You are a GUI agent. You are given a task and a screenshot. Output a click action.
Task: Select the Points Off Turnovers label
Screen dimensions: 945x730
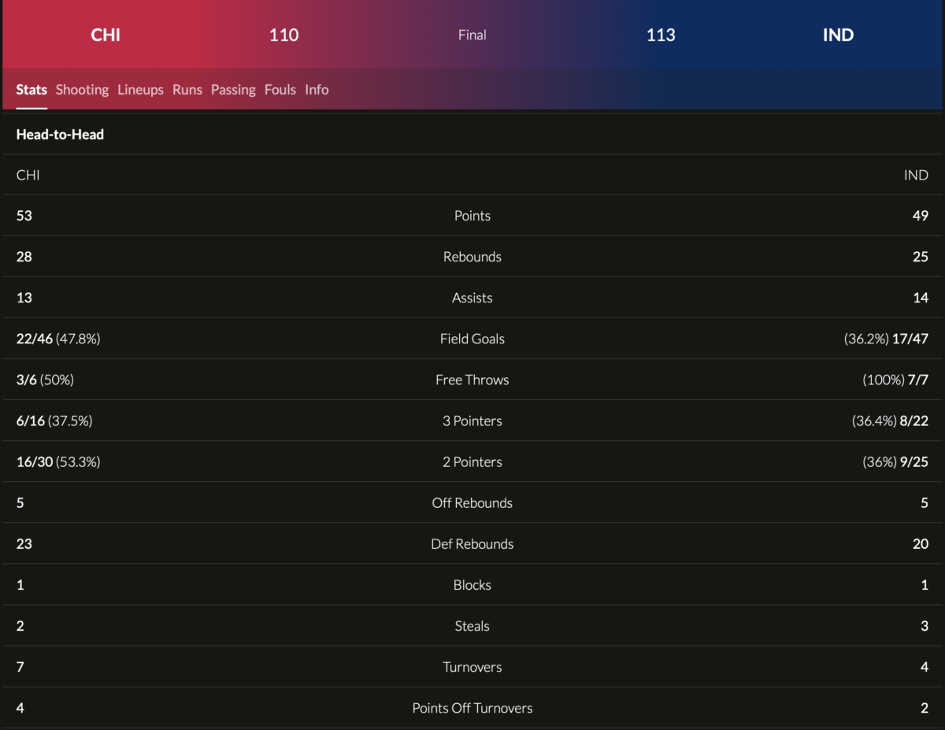pyautogui.click(x=472, y=708)
